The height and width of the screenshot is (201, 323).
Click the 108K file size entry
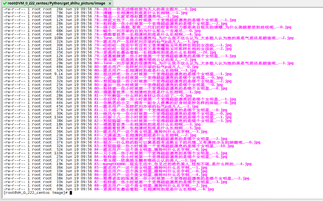tap(58, 38)
